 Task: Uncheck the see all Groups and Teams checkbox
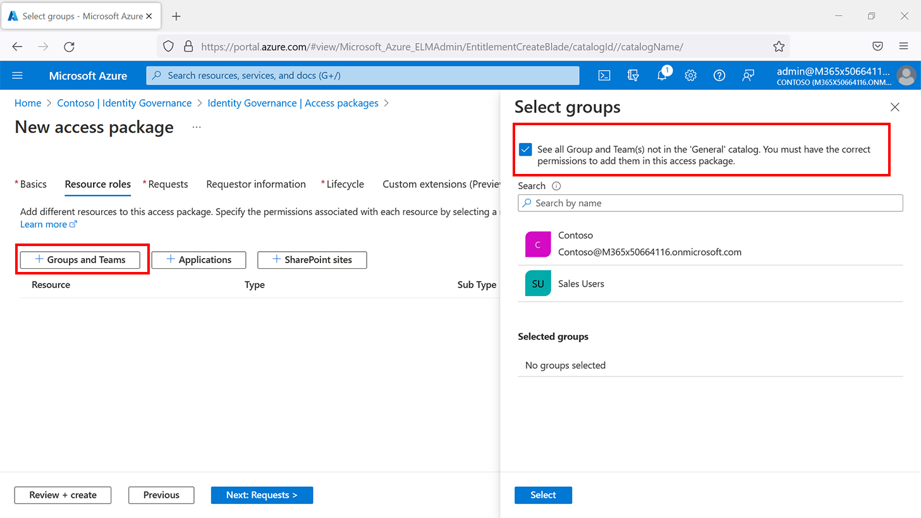525,150
